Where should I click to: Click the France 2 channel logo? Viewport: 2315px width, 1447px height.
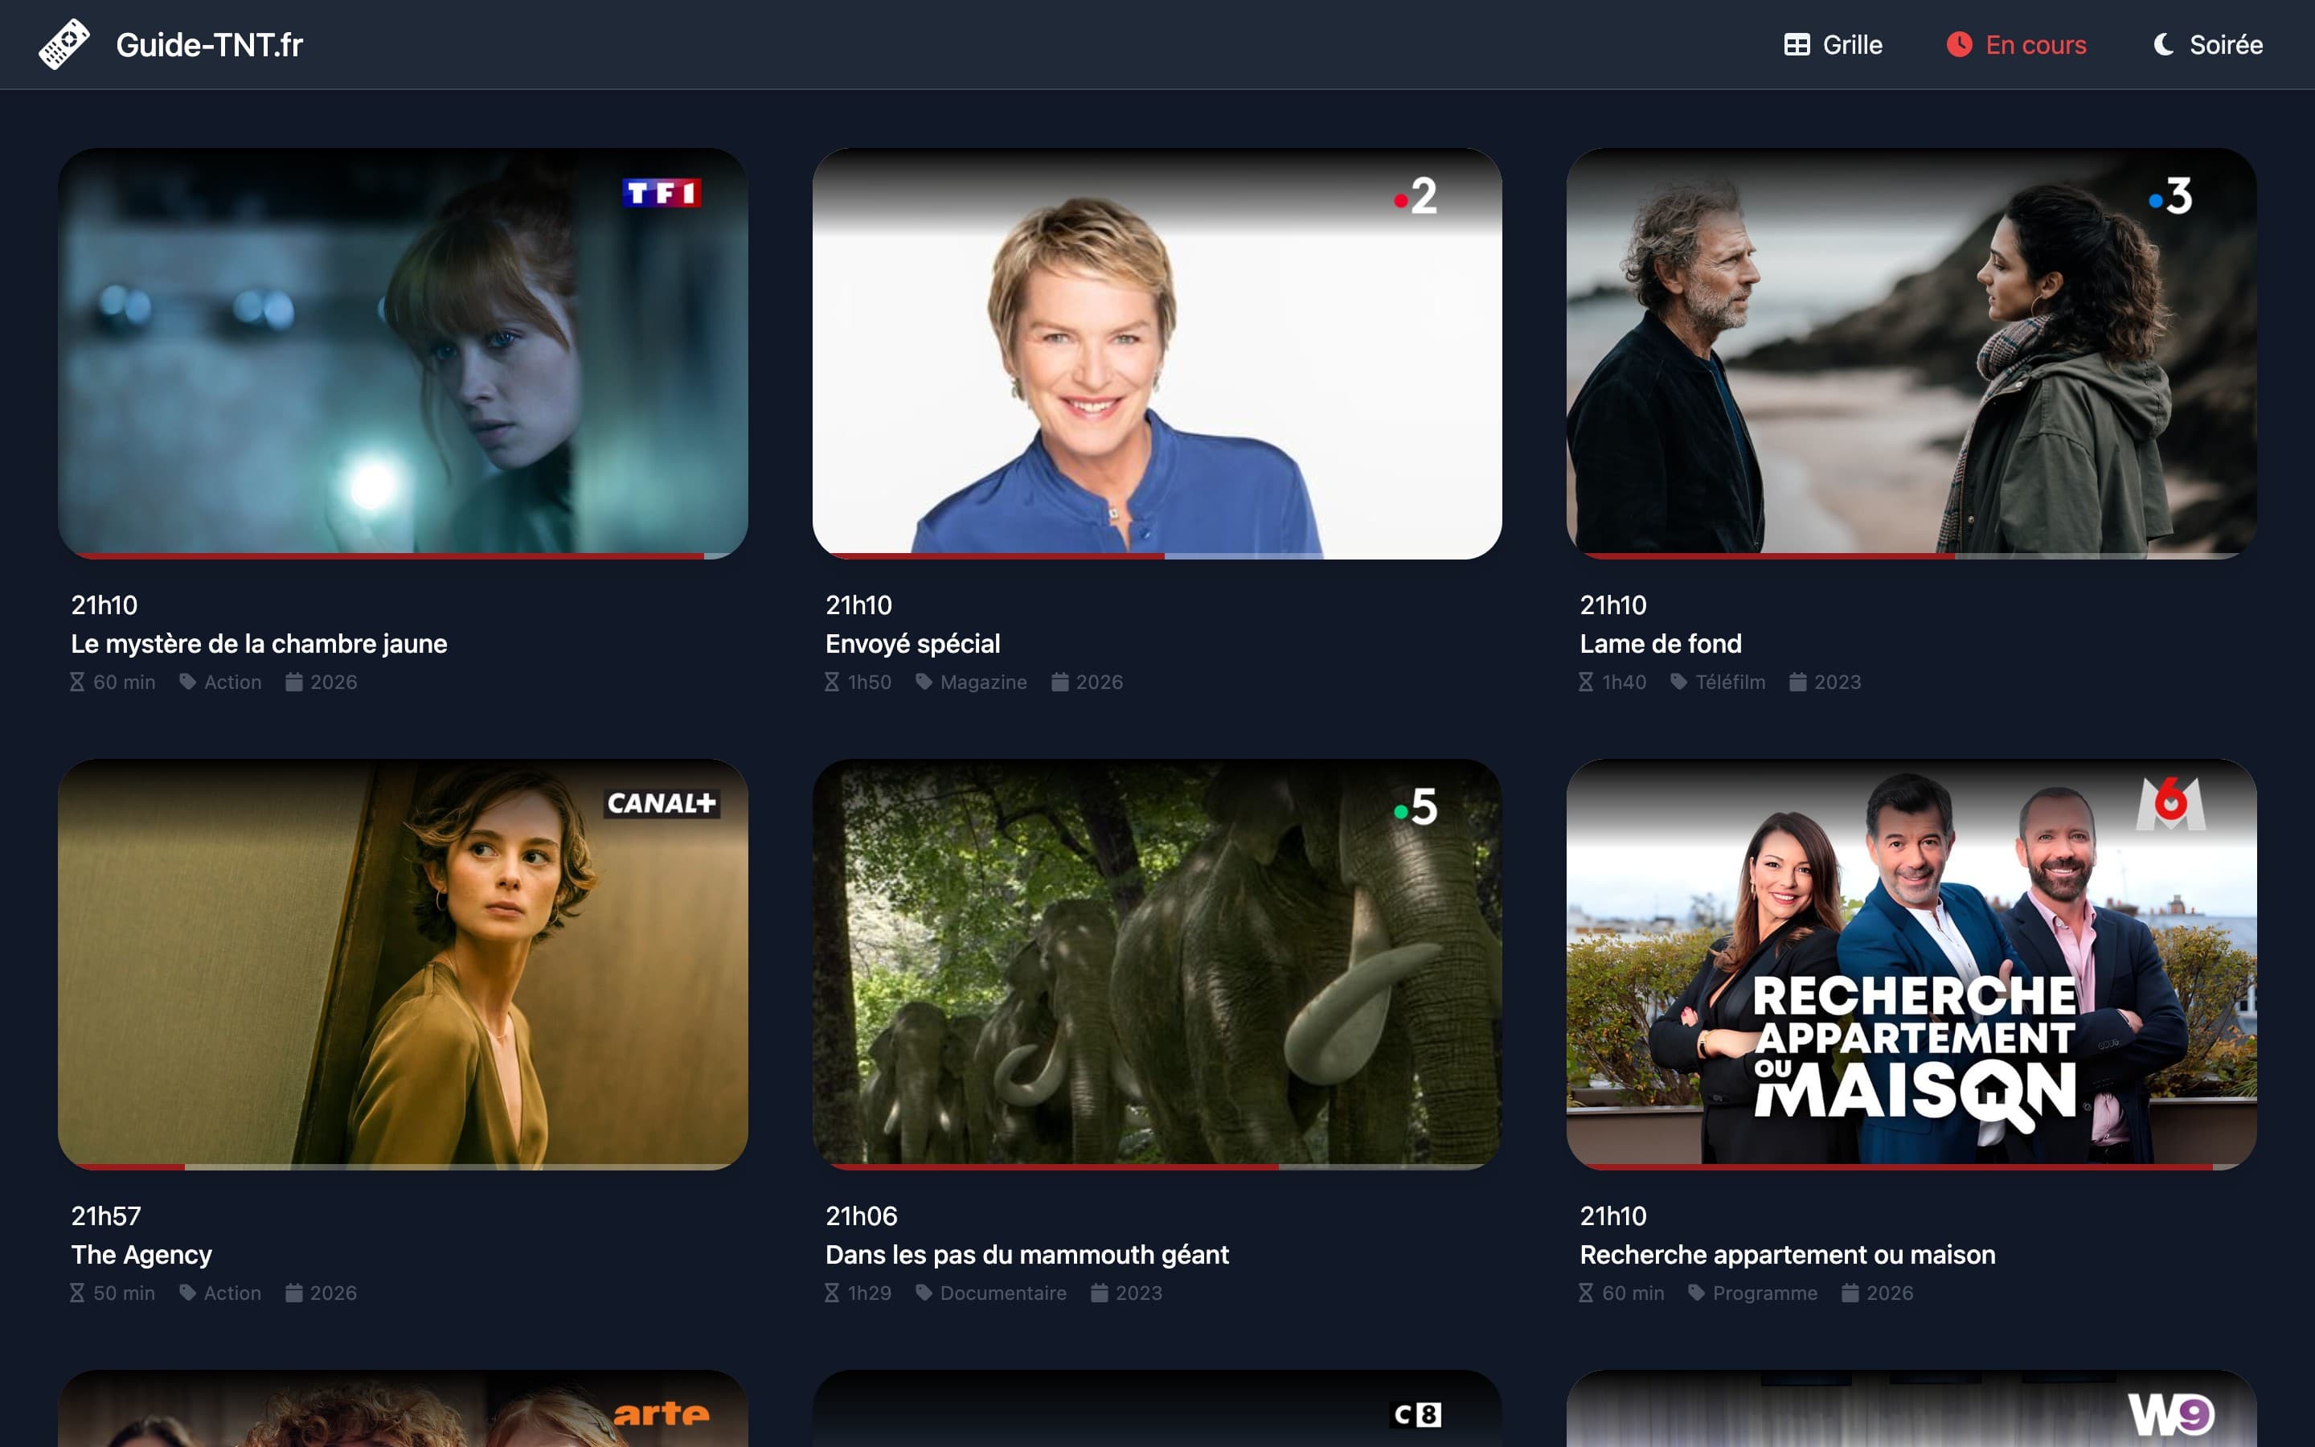point(1416,196)
